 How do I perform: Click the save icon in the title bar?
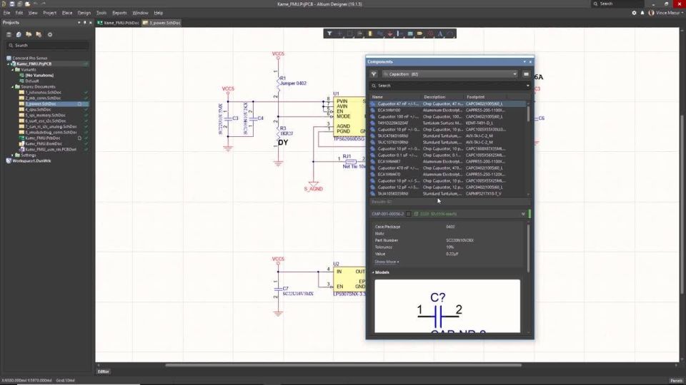(x=12, y=4)
